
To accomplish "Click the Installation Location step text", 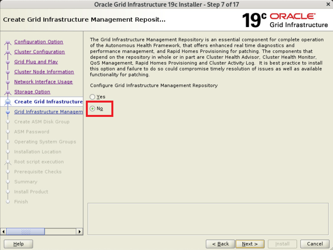I will tap(38, 152).
